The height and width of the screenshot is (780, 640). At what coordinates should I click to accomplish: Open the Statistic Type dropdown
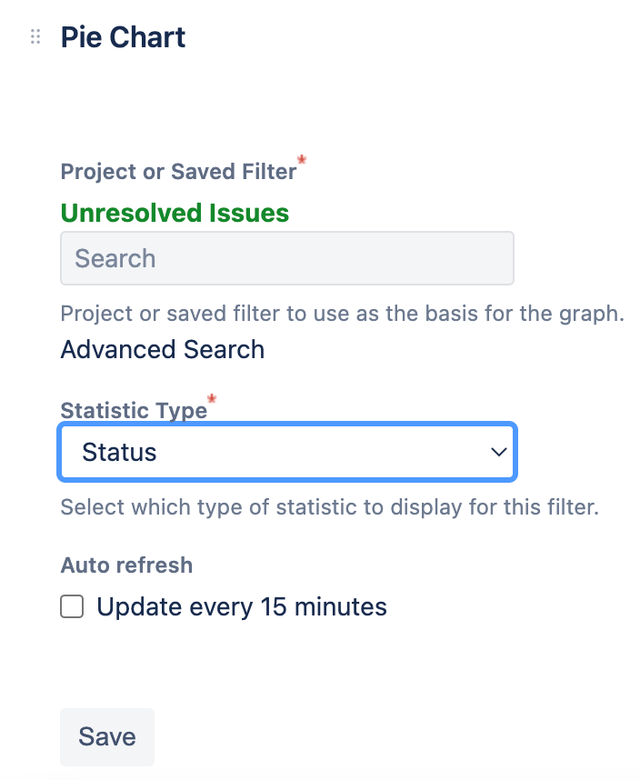287,452
